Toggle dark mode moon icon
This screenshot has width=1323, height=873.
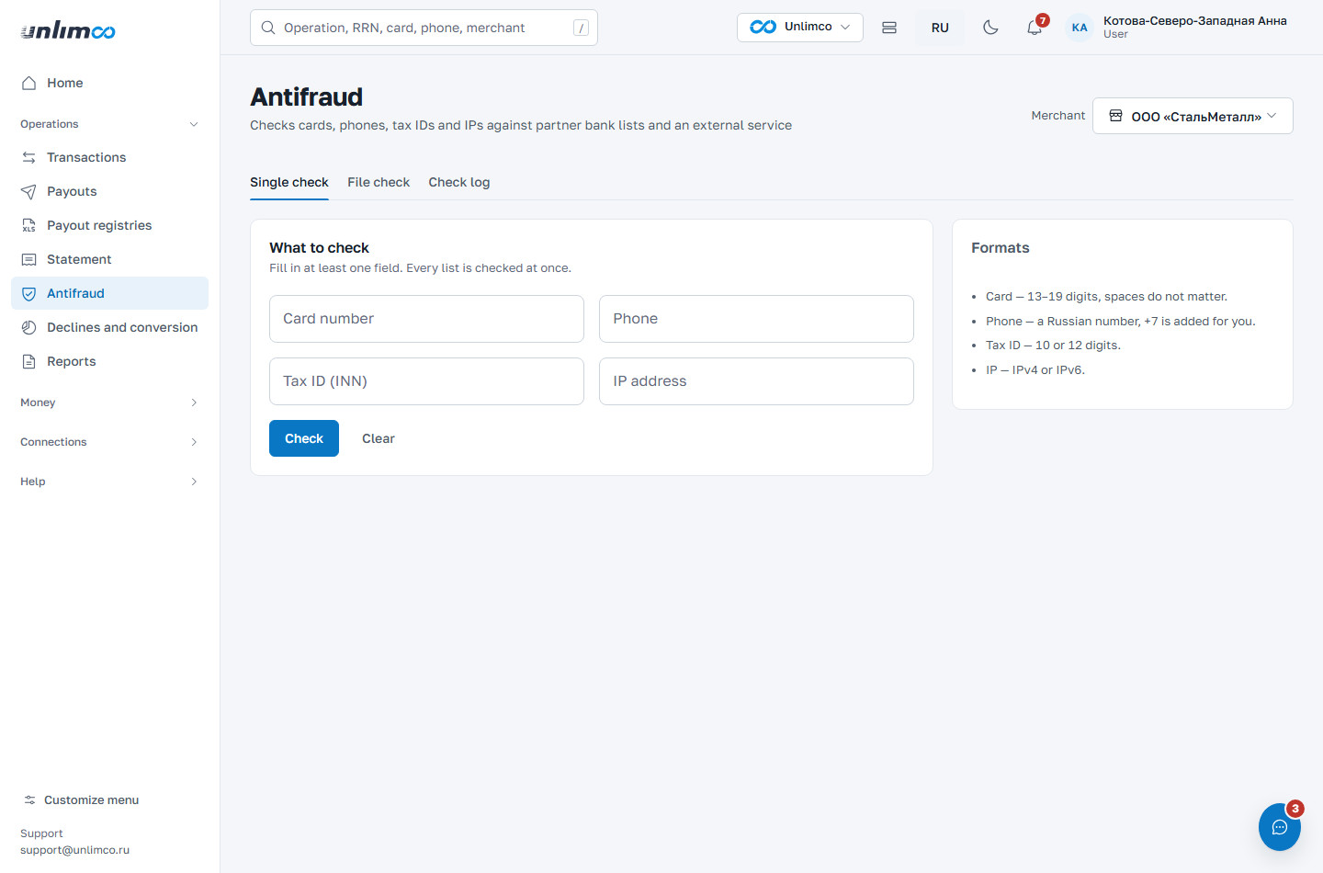pos(990,28)
